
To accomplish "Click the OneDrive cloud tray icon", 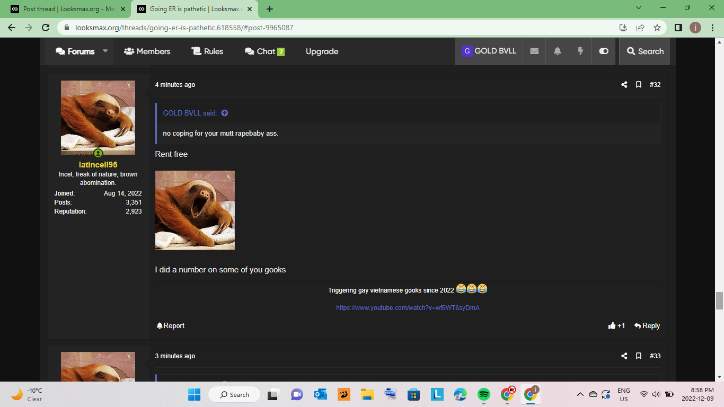I will 593,394.
